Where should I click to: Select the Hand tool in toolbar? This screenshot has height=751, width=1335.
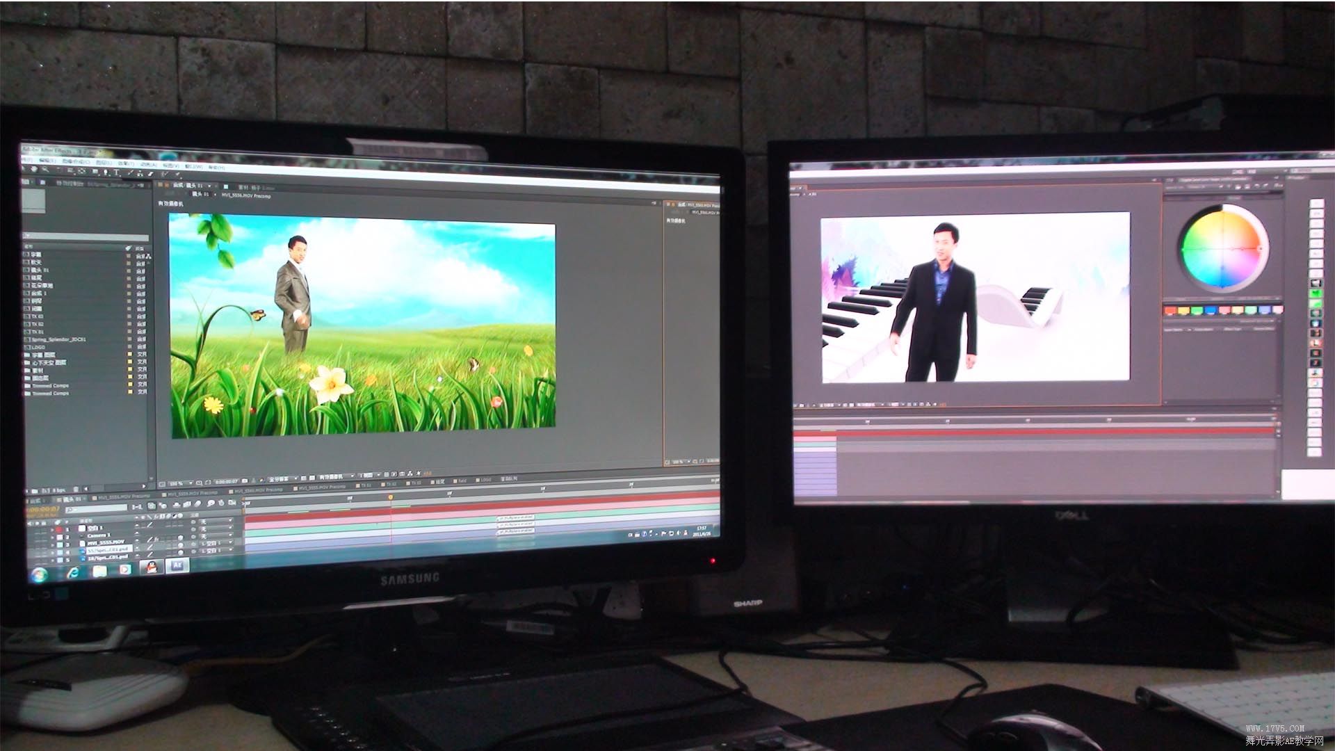coord(33,169)
